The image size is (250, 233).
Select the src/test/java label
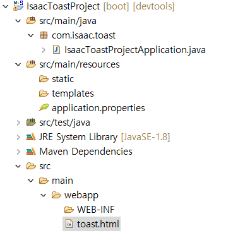tap(64, 122)
